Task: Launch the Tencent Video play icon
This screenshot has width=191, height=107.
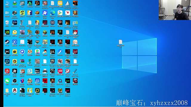Action: click(37, 52)
